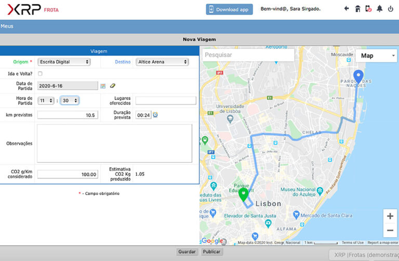Click the Origem label

[21, 62]
